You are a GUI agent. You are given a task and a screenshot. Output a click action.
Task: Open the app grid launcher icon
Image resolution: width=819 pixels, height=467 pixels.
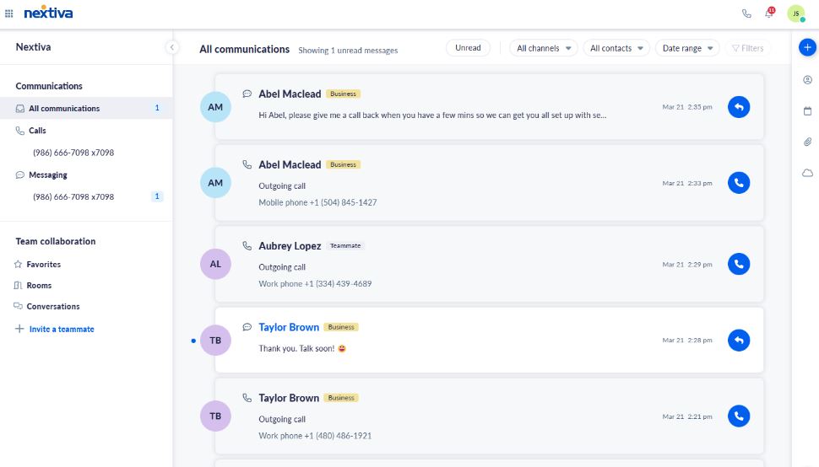9,13
